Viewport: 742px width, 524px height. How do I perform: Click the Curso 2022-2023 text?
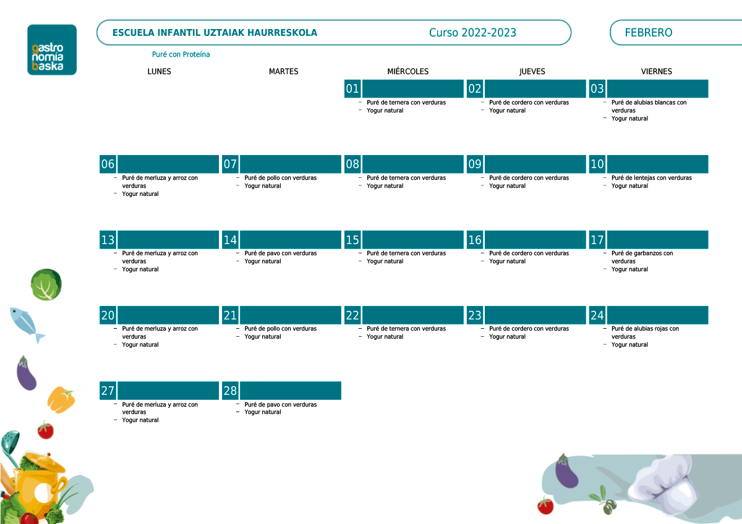472,33
